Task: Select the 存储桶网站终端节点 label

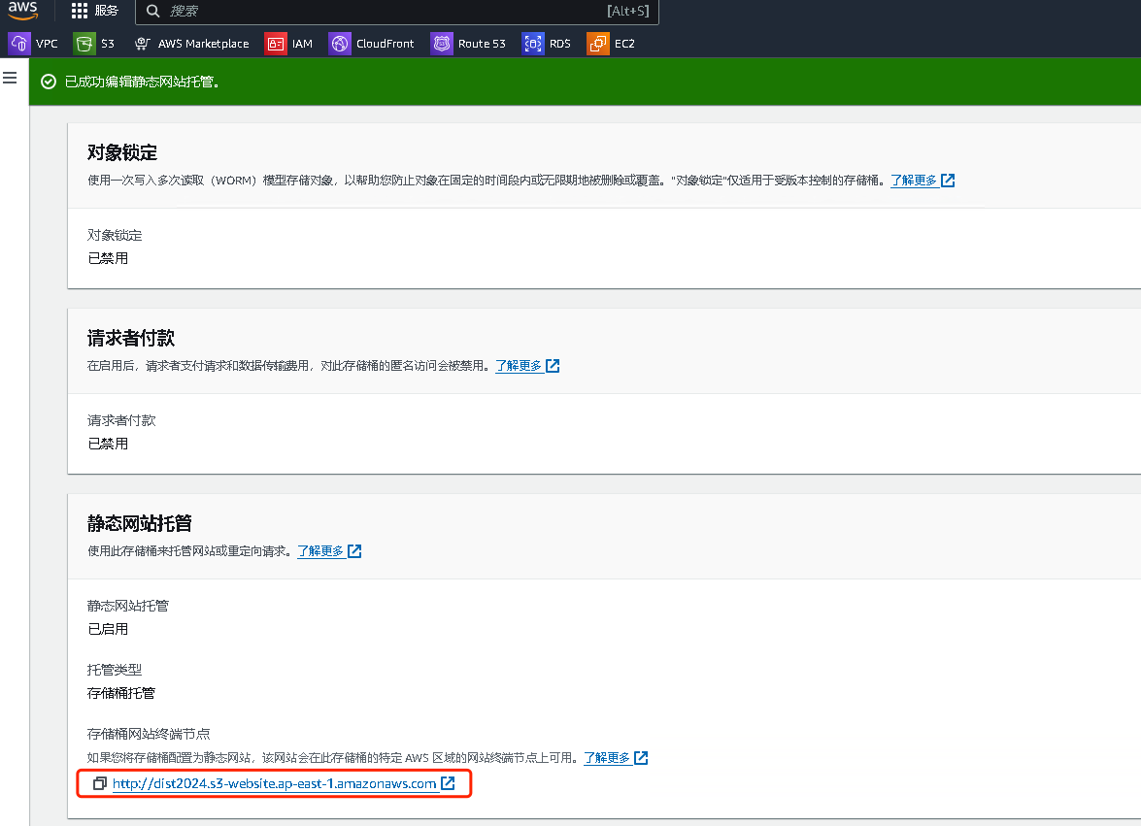Action: 149,734
